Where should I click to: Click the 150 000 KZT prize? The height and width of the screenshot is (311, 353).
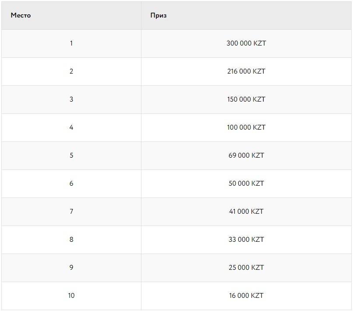[x=246, y=99]
